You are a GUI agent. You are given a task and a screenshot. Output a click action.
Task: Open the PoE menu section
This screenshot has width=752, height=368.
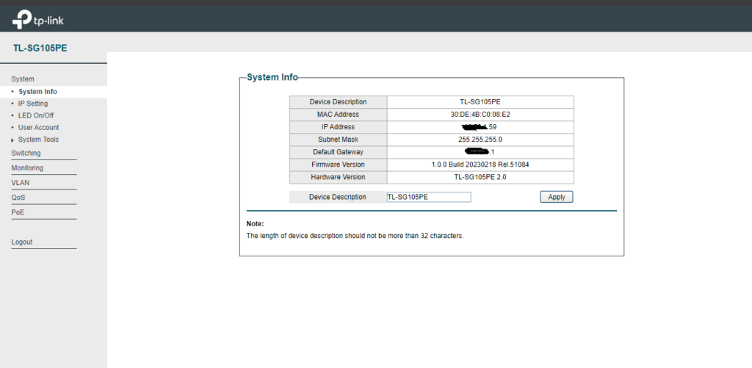(x=18, y=212)
